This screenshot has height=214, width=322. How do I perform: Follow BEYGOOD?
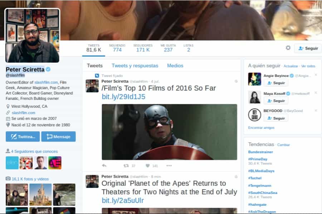[276, 118]
